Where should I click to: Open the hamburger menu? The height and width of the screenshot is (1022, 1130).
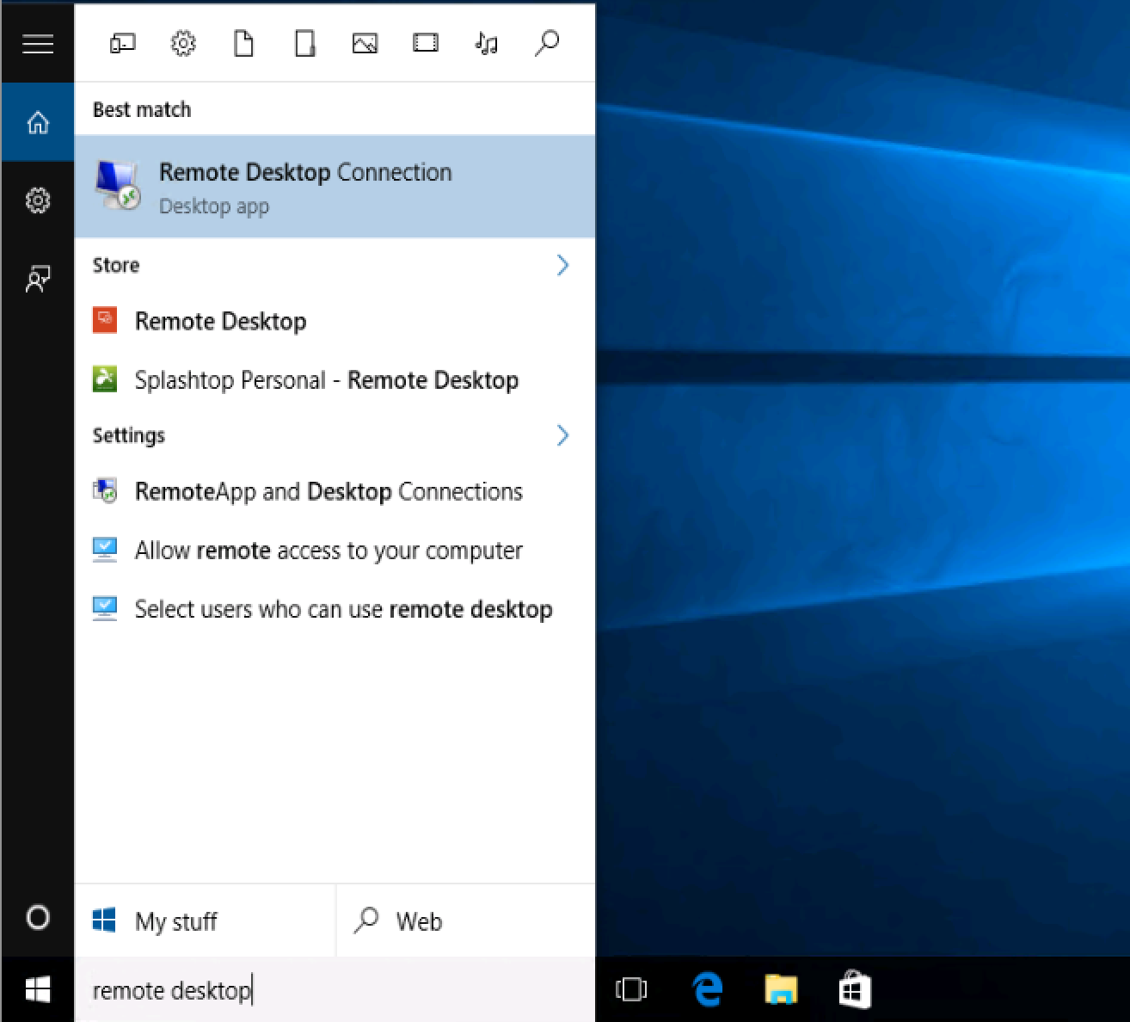pos(38,43)
